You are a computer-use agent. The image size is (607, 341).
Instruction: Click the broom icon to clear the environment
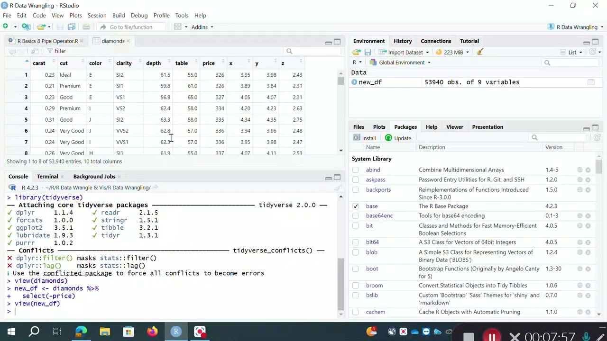click(480, 52)
